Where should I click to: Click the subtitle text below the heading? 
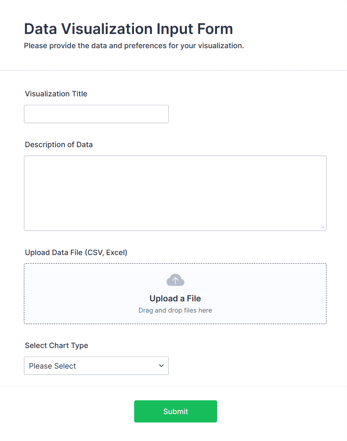tap(134, 46)
